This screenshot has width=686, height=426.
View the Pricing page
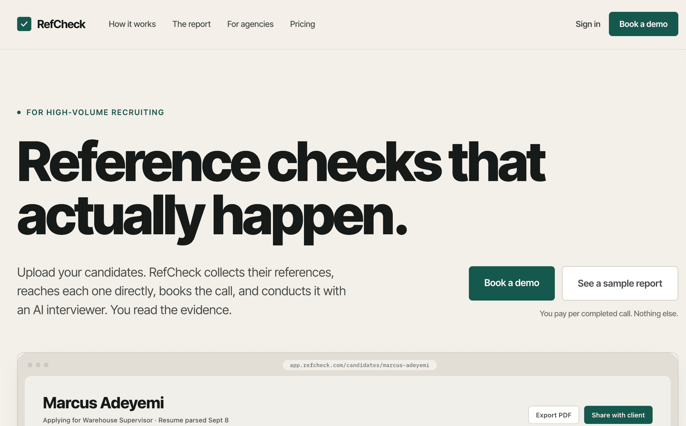(x=303, y=24)
